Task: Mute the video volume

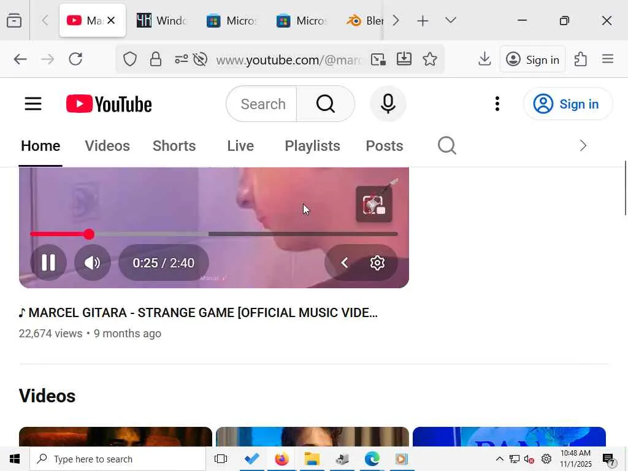Action: [x=93, y=262]
